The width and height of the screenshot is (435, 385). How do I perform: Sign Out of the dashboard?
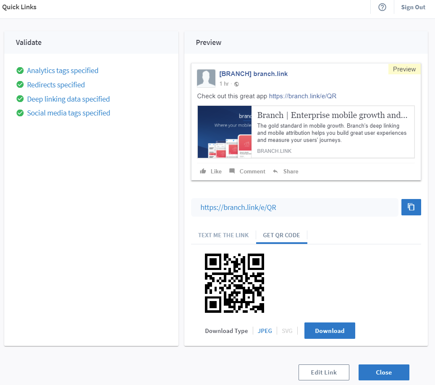coord(413,7)
